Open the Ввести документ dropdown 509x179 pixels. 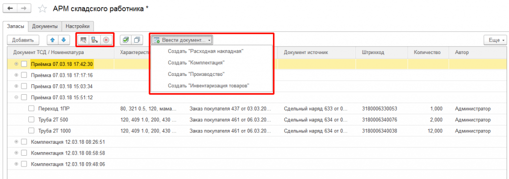tap(182, 40)
